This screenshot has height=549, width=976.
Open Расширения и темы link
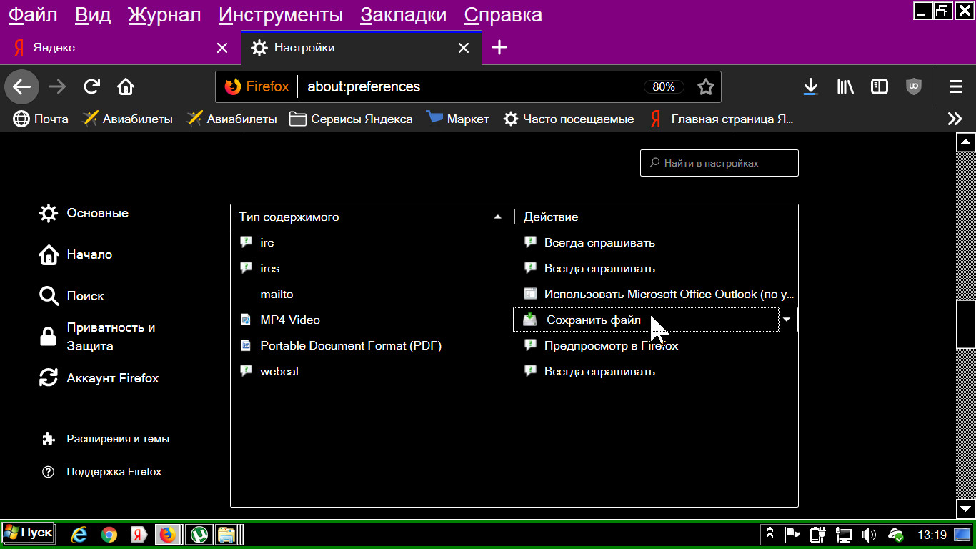tap(117, 439)
